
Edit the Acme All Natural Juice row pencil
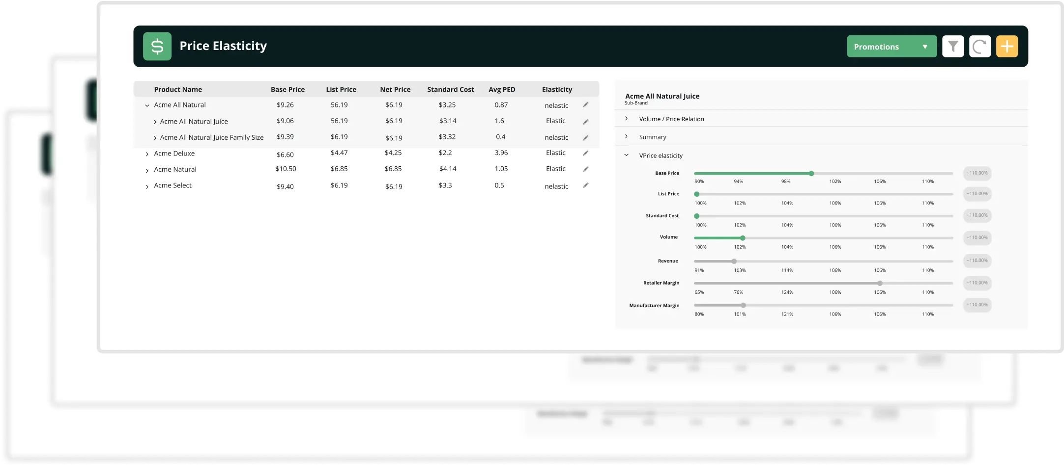point(586,122)
